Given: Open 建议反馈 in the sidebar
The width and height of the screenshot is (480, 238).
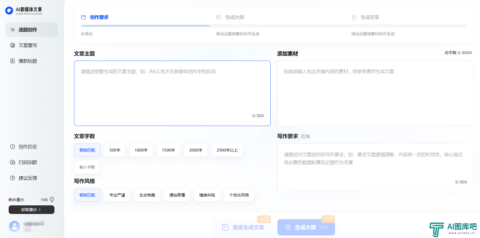Looking at the screenshot, I should (x=31, y=178).
